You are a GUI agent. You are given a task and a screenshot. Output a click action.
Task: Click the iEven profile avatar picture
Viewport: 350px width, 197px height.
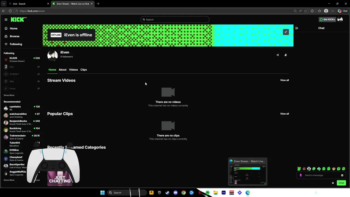[52, 55]
